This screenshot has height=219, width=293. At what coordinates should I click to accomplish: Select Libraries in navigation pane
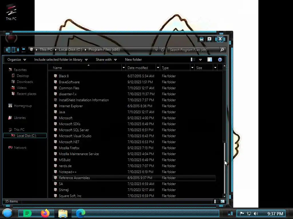point(20,118)
